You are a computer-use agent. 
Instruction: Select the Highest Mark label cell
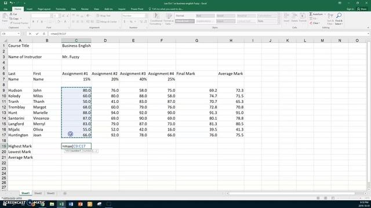pyautogui.click(x=20, y=146)
